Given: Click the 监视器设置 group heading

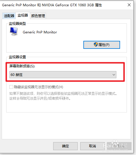Looking at the screenshot, I should [x=17, y=57].
